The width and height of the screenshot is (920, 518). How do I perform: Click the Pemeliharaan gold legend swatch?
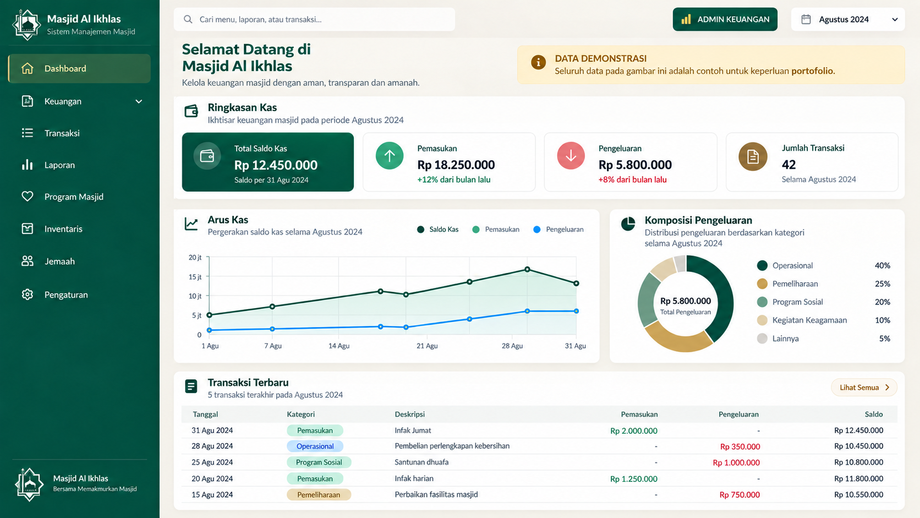[762, 283]
